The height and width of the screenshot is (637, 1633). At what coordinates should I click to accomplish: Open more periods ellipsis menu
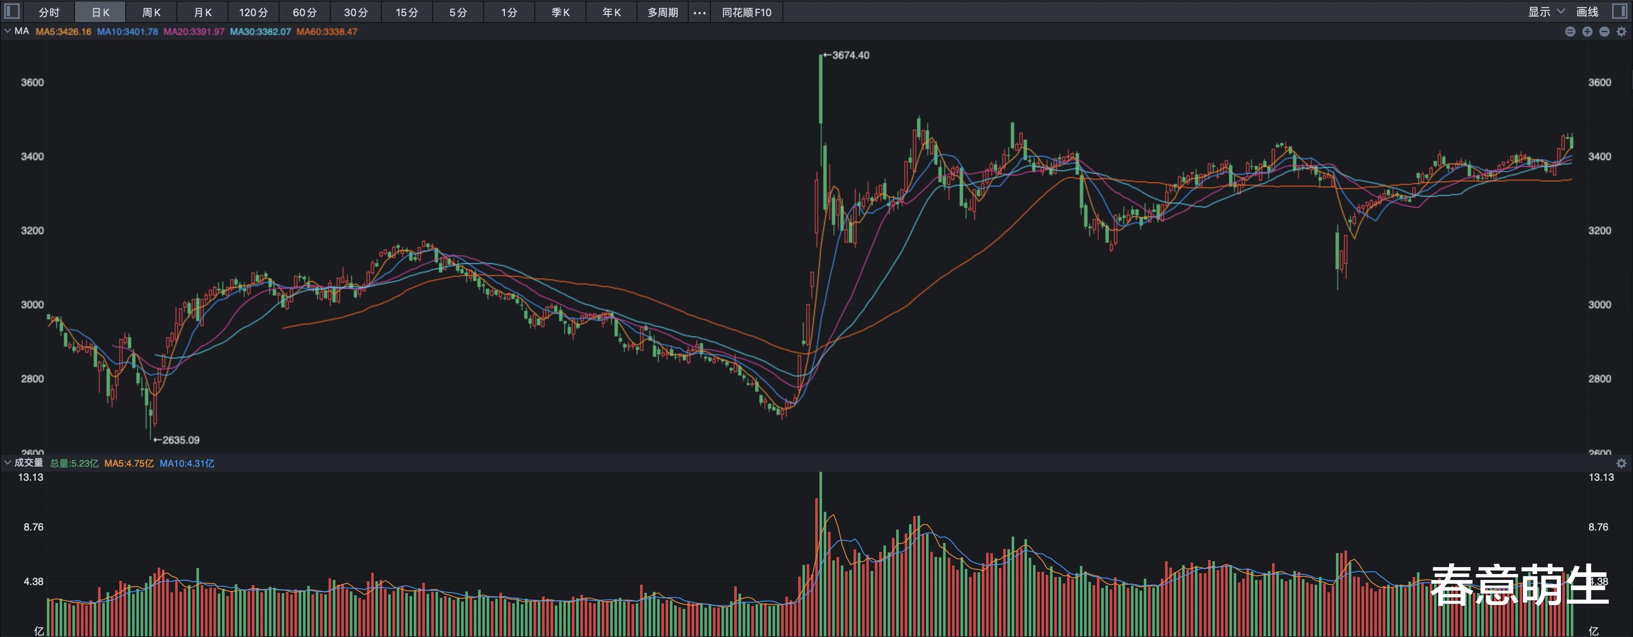tap(699, 13)
